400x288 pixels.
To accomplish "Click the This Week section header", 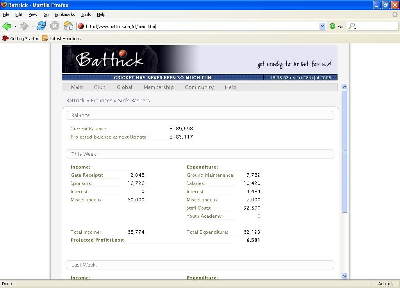I will 200,154.
